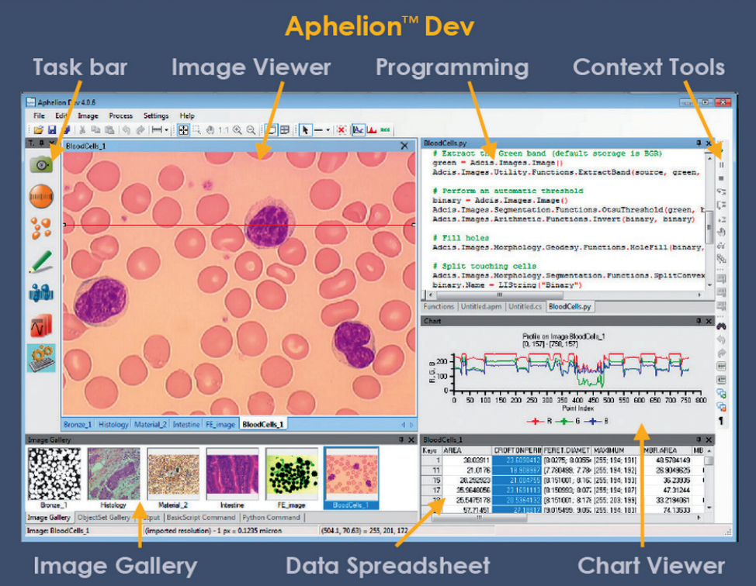The width and height of the screenshot is (756, 586).
Task: Click the zoom in magnifier
Action: pos(238,130)
